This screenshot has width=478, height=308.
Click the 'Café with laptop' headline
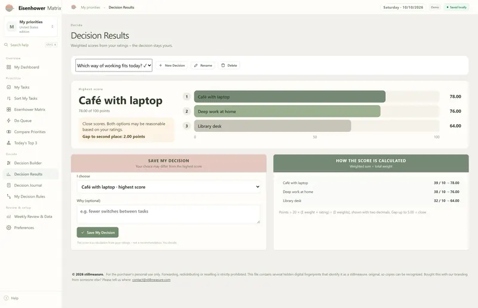tap(121, 100)
